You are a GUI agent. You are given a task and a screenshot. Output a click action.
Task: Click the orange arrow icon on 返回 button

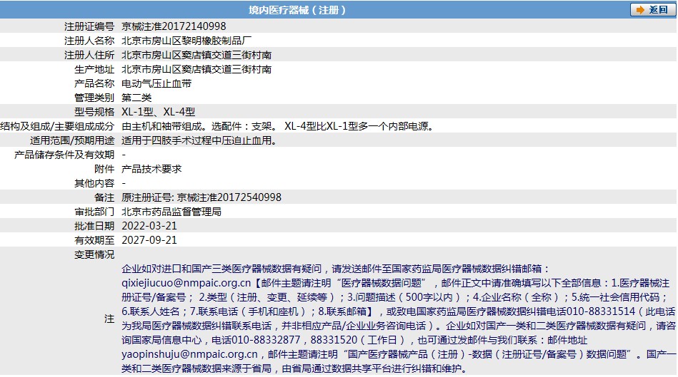640,9
